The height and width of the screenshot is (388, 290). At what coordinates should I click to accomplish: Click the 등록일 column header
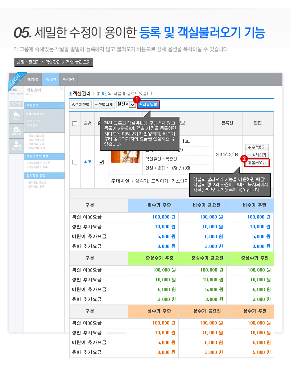[x=227, y=123]
